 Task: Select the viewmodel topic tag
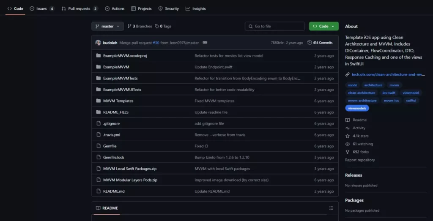point(411,93)
